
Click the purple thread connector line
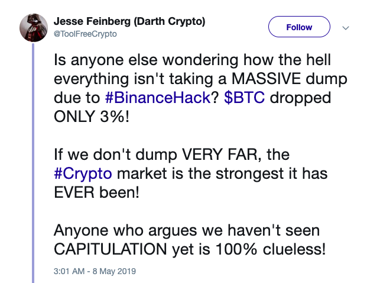[x=33, y=163]
